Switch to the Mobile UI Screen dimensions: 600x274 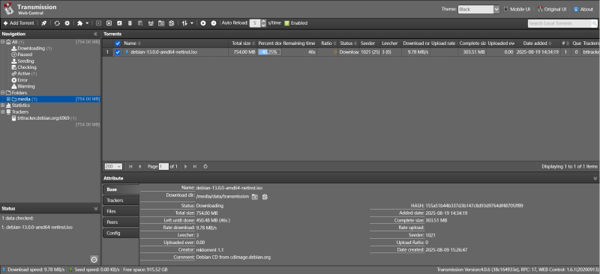pos(517,9)
